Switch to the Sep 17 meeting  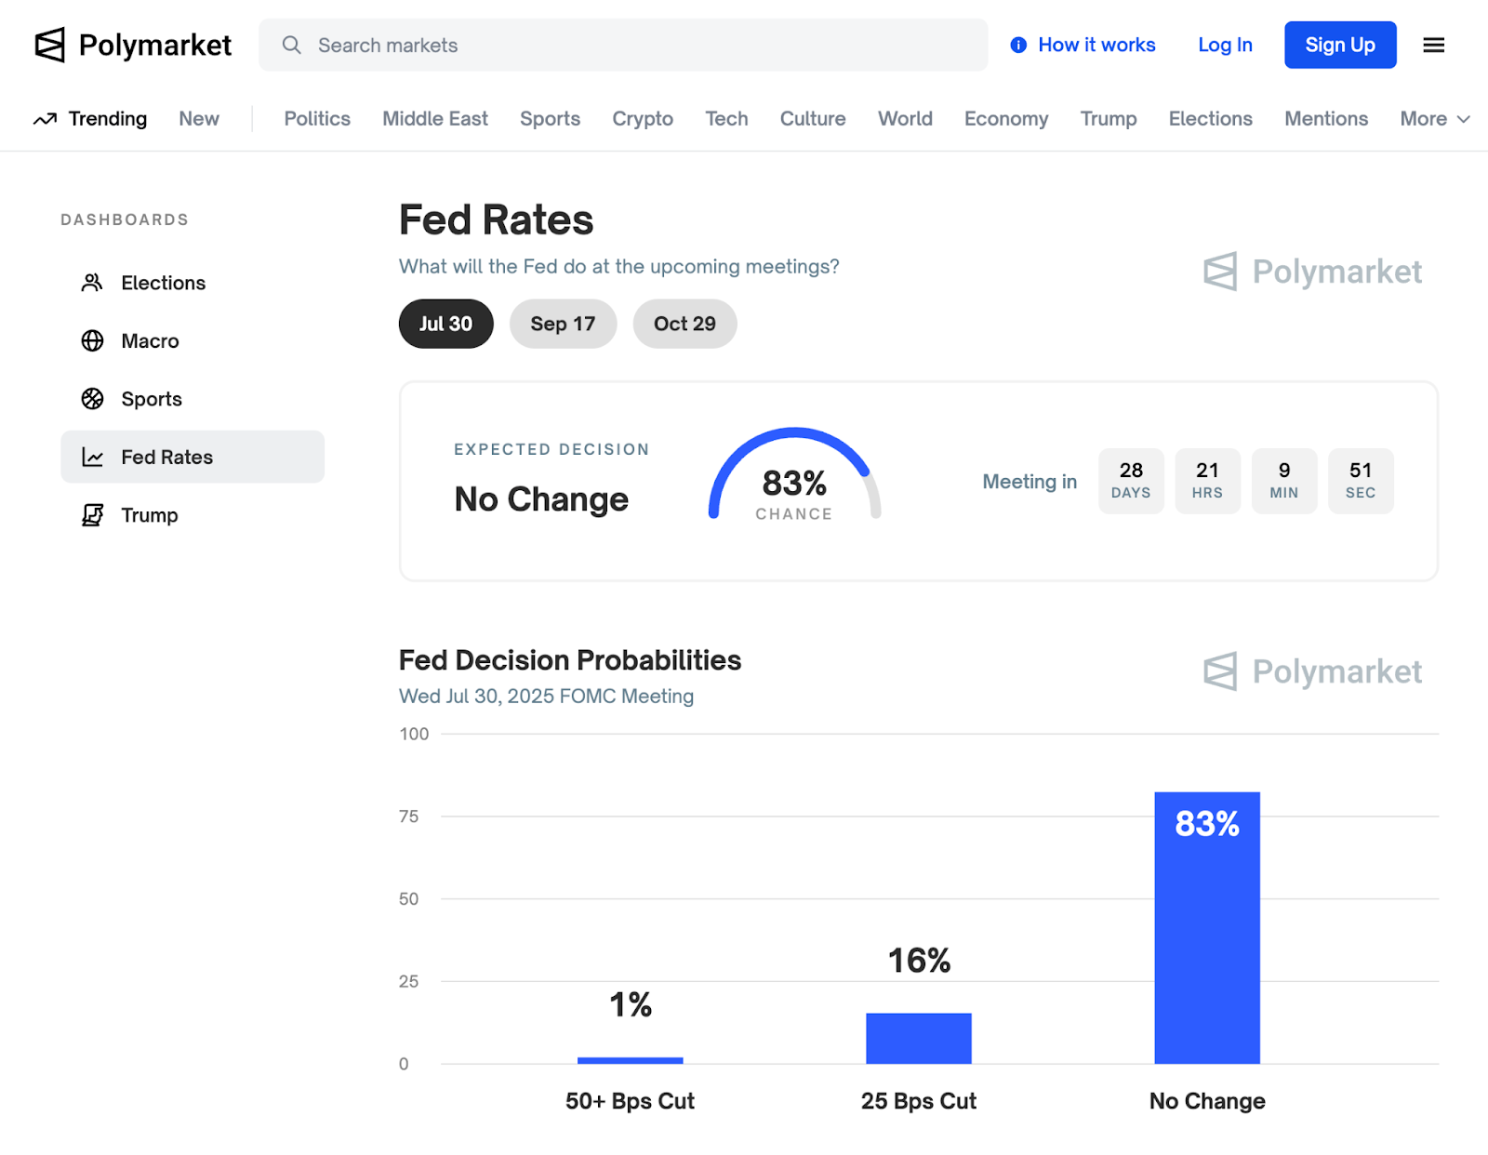tap(563, 324)
